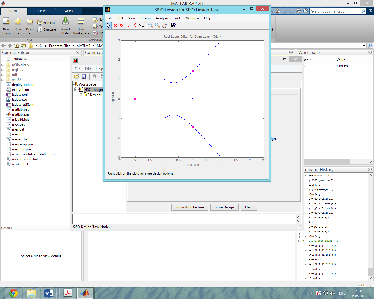The image size is (374, 299).
Task: Open the Open dropdown arrow
Action: point(30,33)
